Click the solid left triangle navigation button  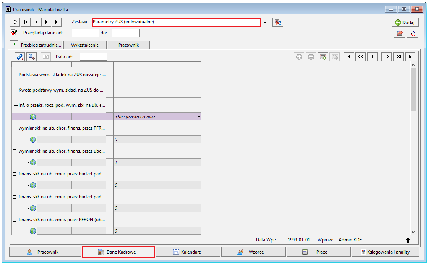(x=349, y=56)
